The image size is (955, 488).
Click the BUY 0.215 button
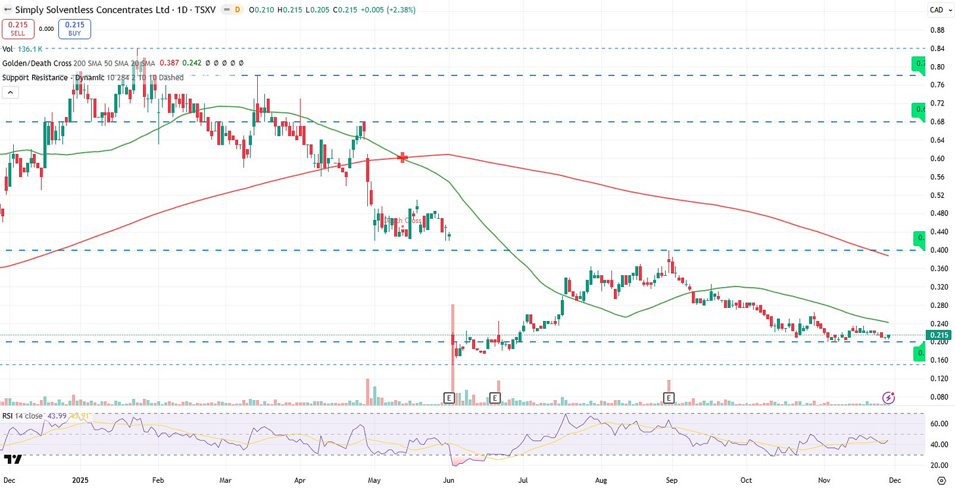click(75, 29)
